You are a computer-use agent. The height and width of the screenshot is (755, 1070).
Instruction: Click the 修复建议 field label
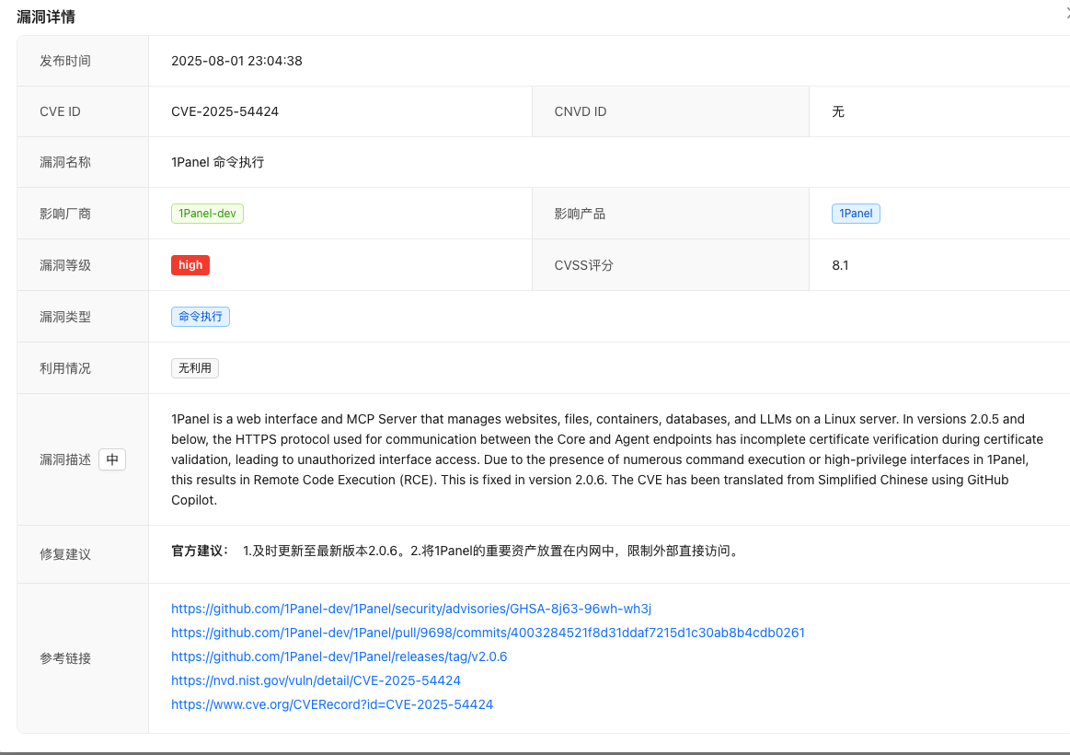(64, 553)
